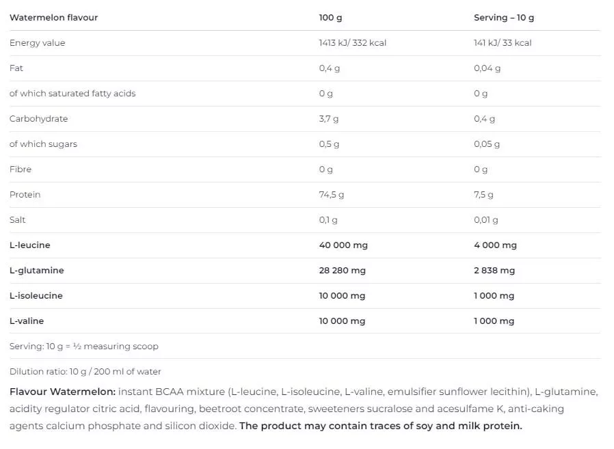The width and height of the screenshot is (614, 449).
Task: Click the bold "Flavour Watermelon:" ingredients heading
Action: (62, 392)
